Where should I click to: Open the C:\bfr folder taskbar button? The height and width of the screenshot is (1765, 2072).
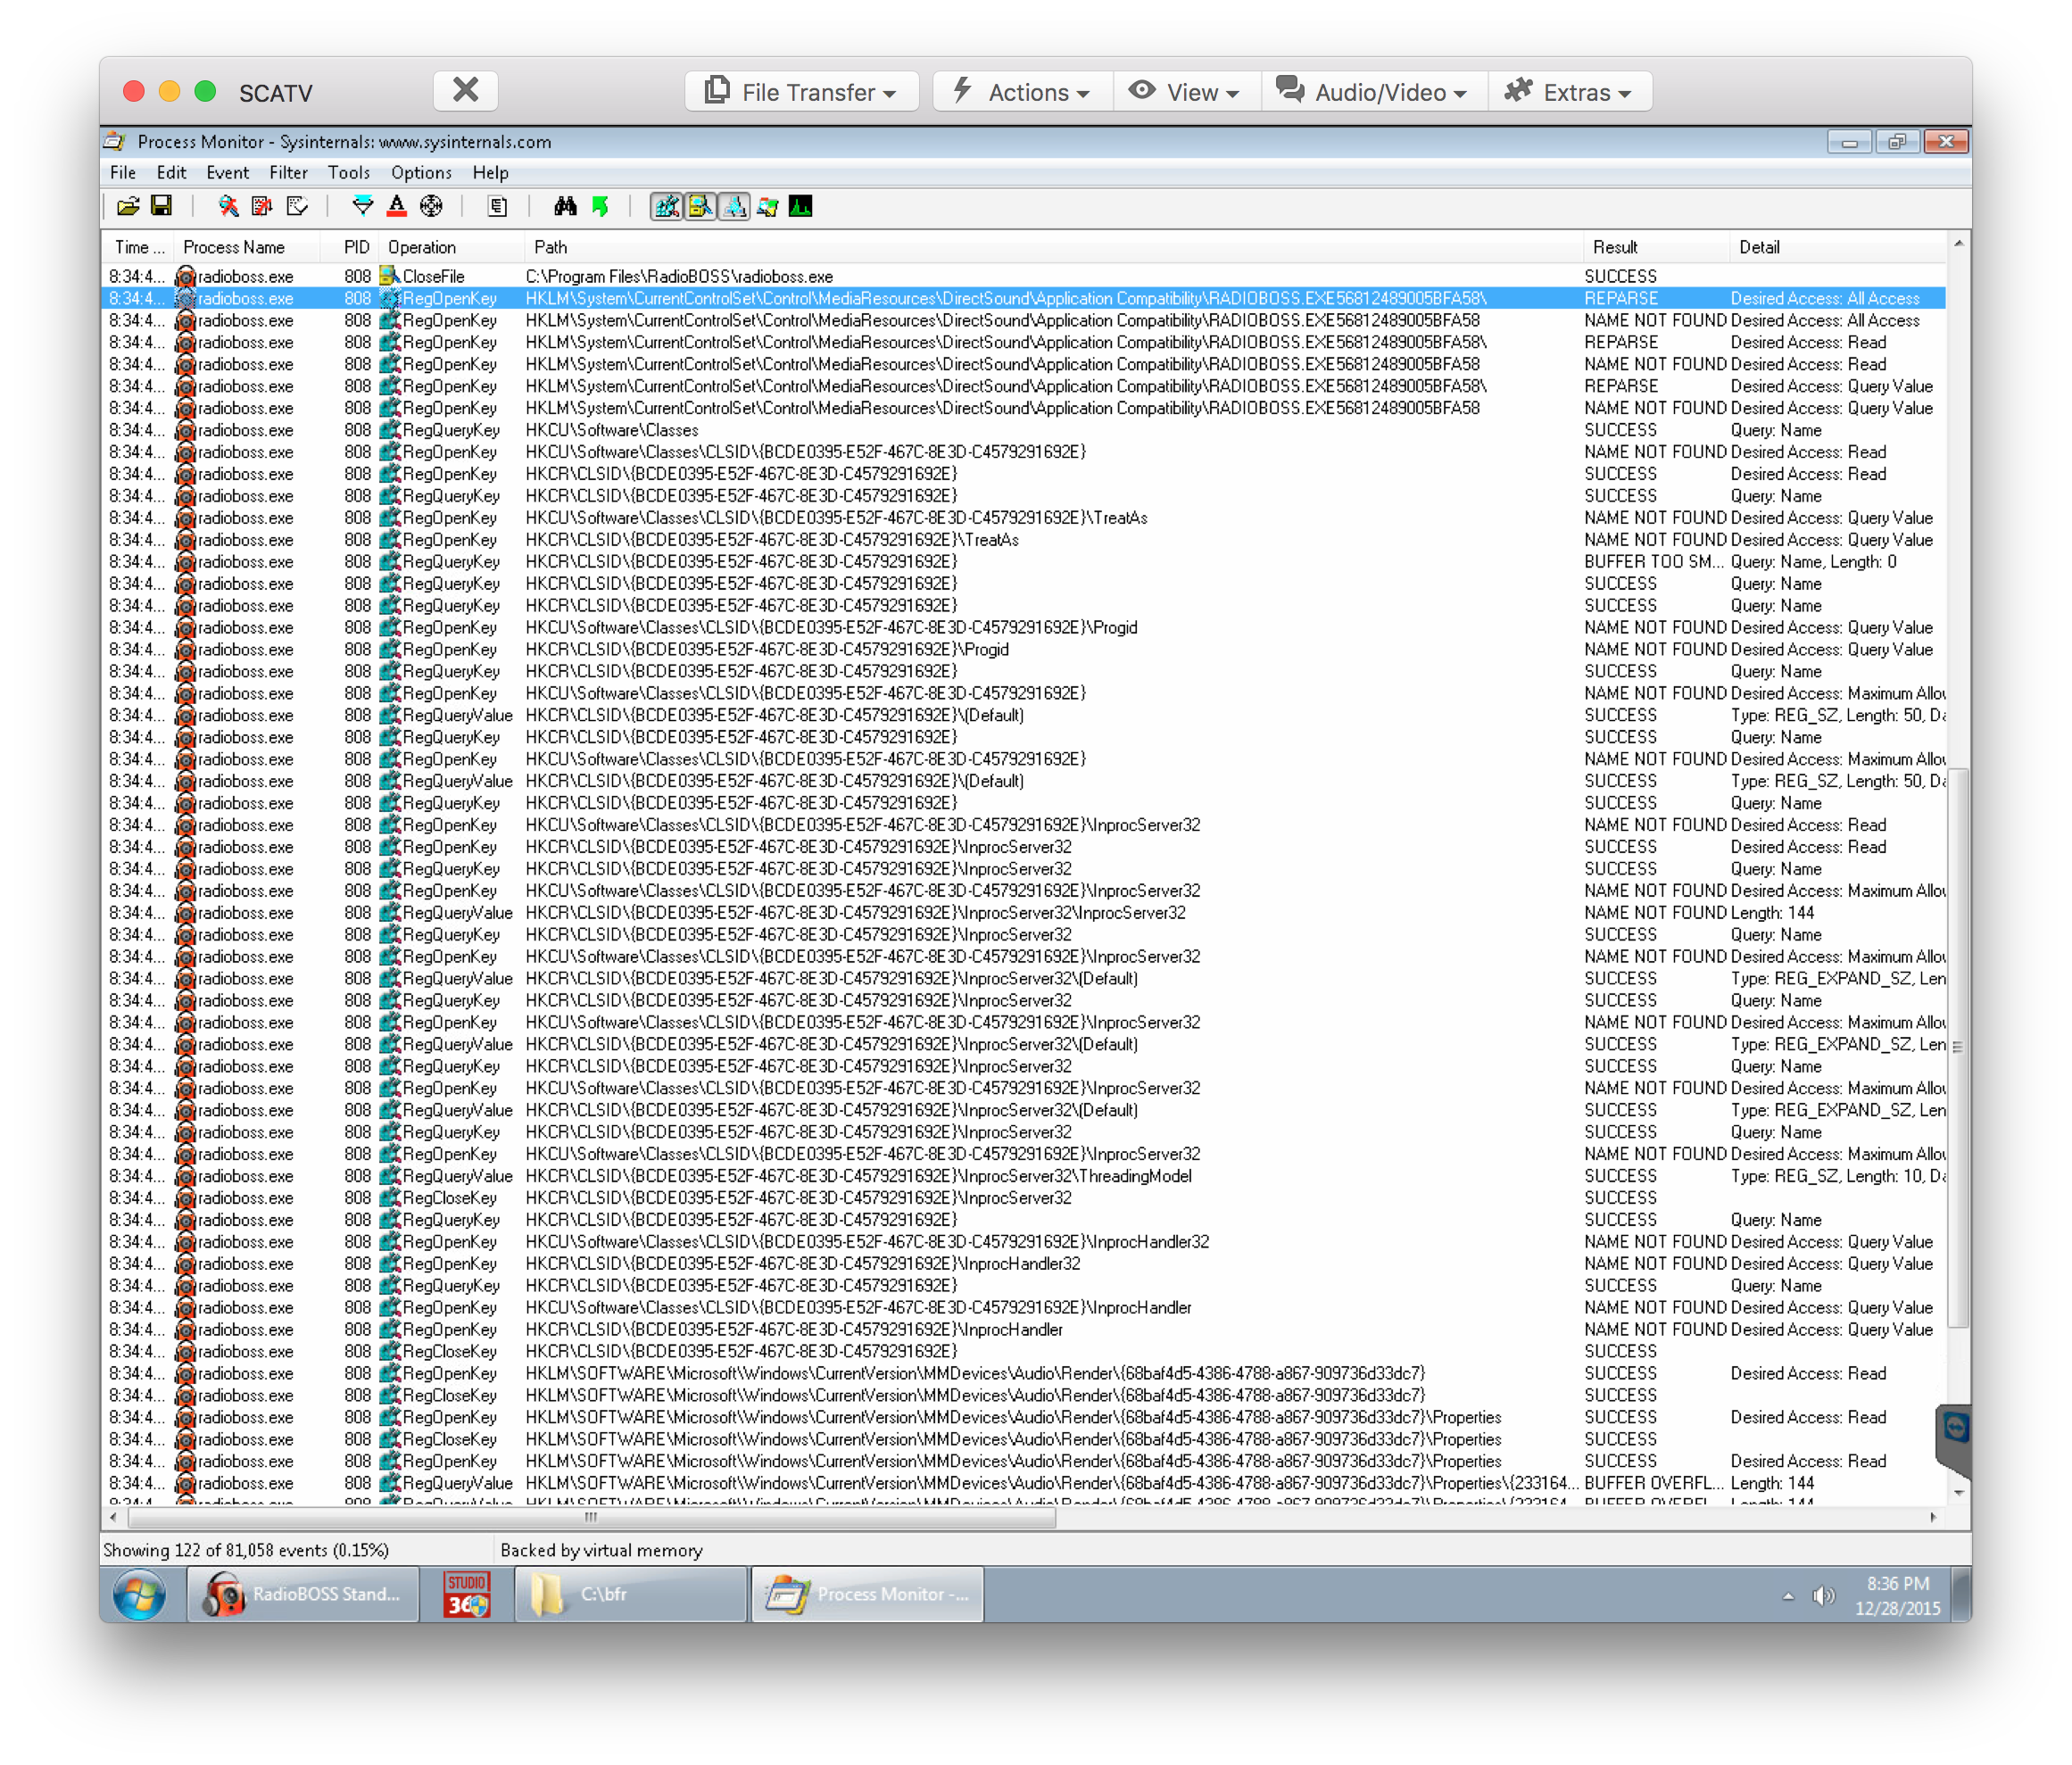click(x=631, y=1594)
